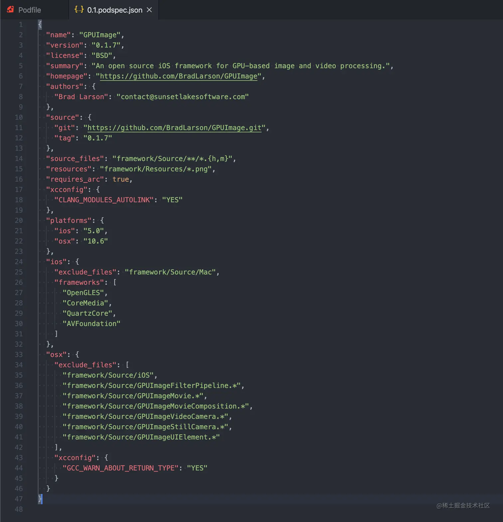Viewport: 503px width, 522px height.
Task: Click the GPUImageUIElement.* exclude entry
Action: (141, 437)
